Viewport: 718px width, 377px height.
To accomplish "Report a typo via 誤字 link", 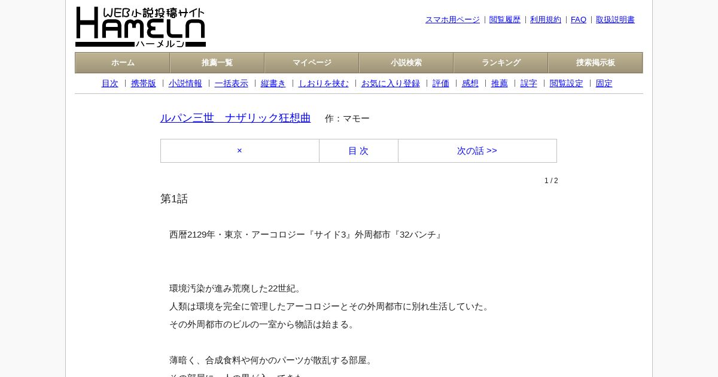I will click(529, 84).
